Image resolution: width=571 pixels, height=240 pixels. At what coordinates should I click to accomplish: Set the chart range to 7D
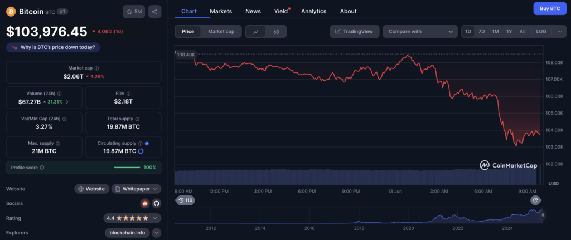click(481, 32)
